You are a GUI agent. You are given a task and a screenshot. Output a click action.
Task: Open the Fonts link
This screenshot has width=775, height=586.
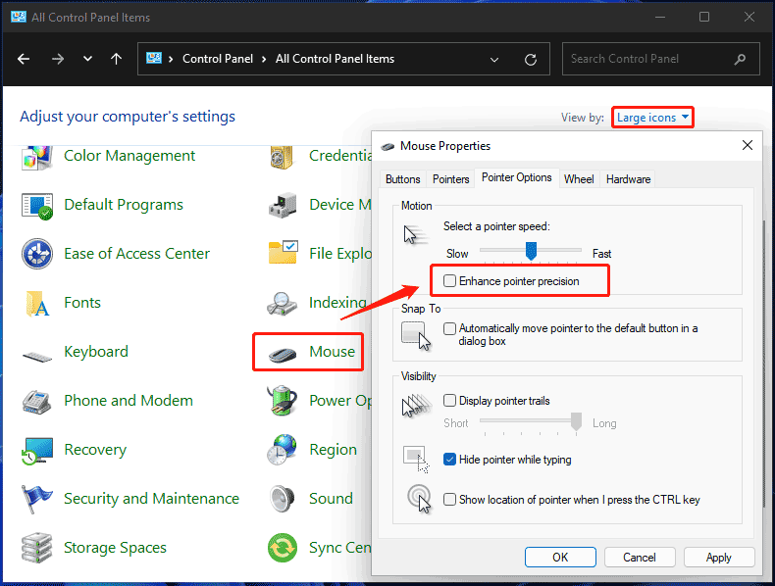(82, 302)
